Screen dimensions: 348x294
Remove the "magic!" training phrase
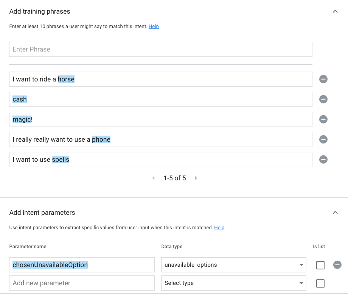(323, 119)
